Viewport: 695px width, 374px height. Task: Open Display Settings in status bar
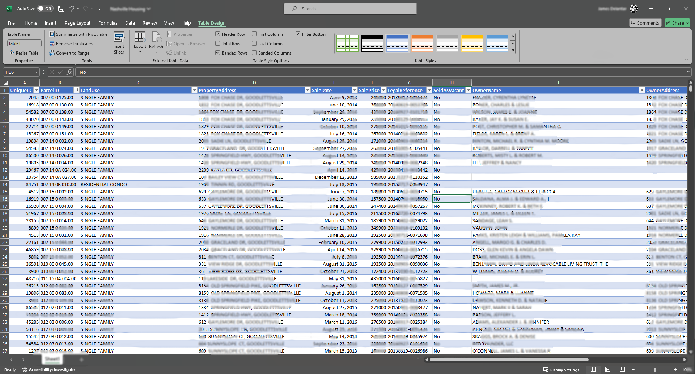(x=561, y=370)
